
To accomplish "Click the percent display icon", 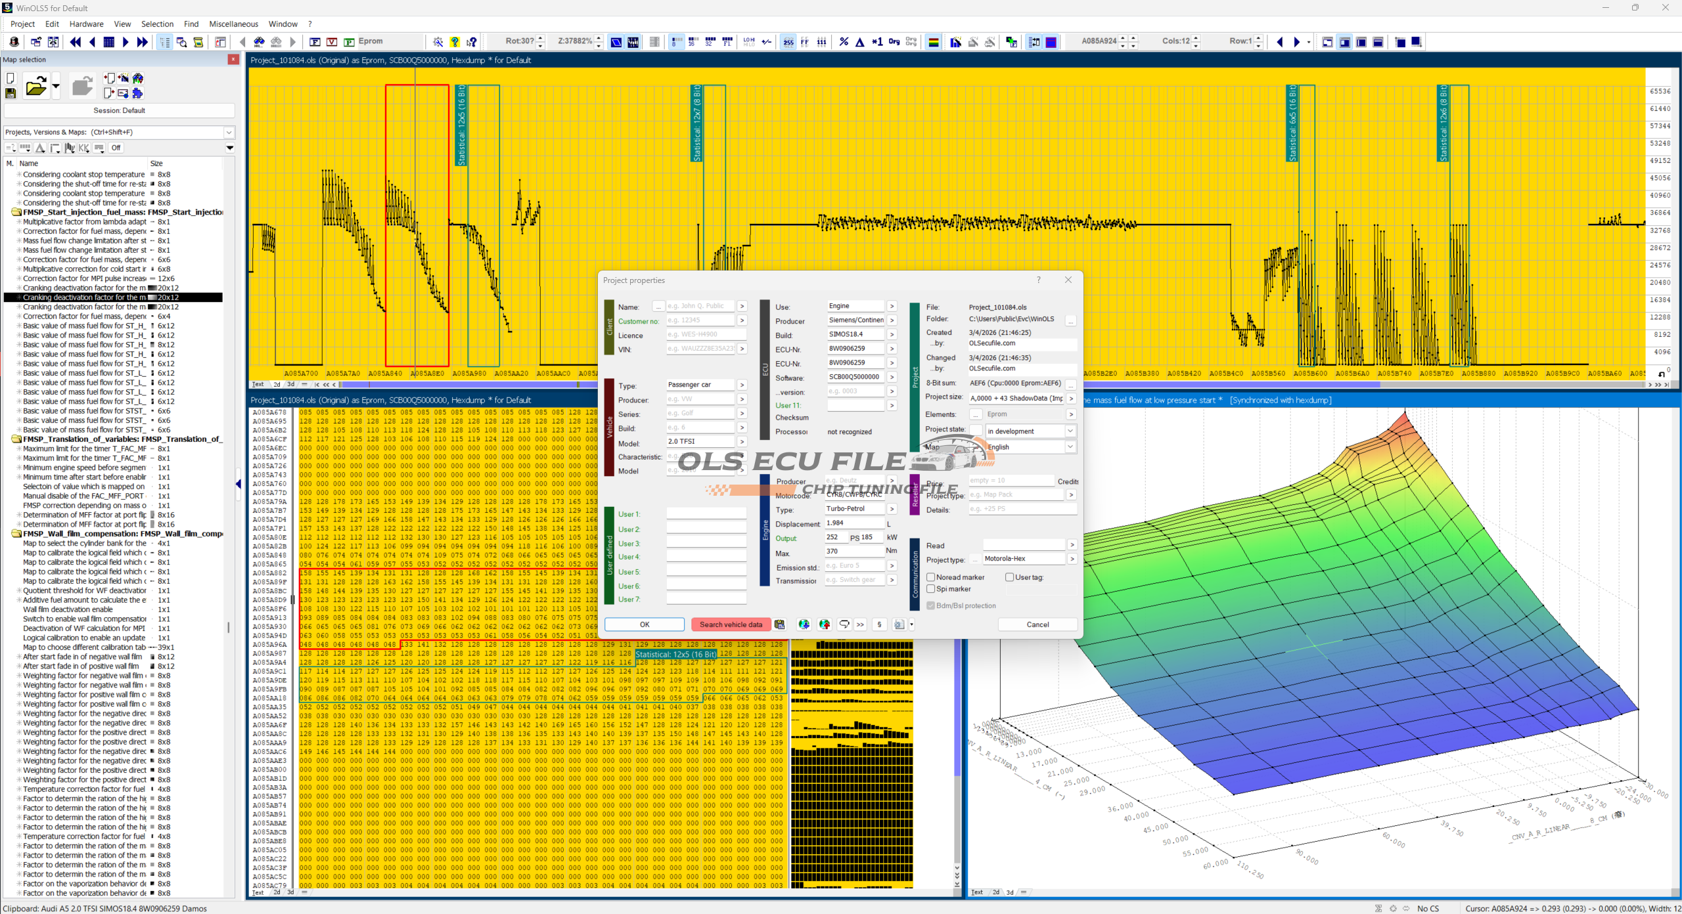I will [x=844, y=42].
